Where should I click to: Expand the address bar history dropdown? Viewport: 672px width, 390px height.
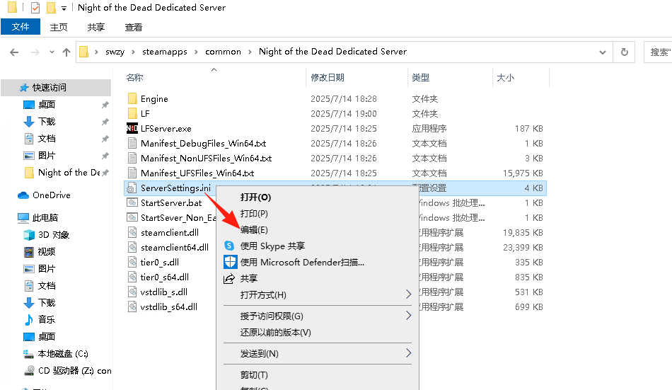point(603,52)
